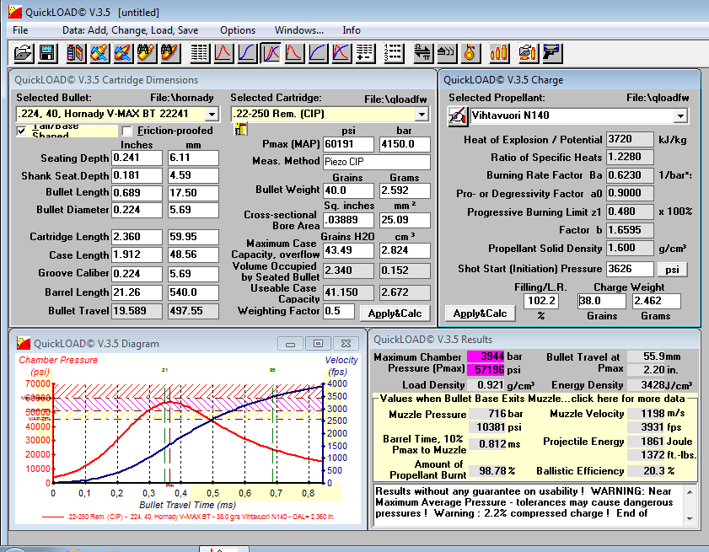Click the propellant edit icon beside Vihtavuori N140
Image resolution: width=709 pixels, height=552 pixels.
point(456,115)
